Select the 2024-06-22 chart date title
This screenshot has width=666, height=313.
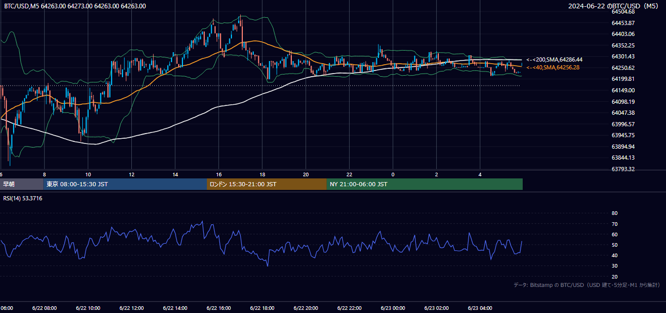614,6
